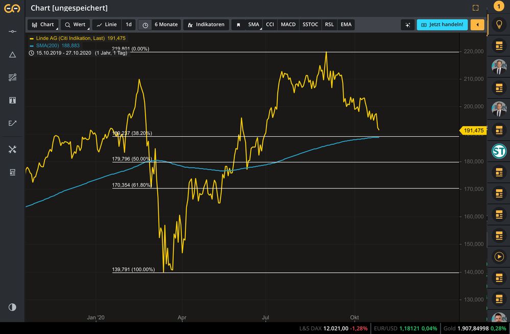Image resolution: width=510 pixels, height=334 pixels.
Task: Select the horizontal line drawing tool
Action: click(12, 32)
